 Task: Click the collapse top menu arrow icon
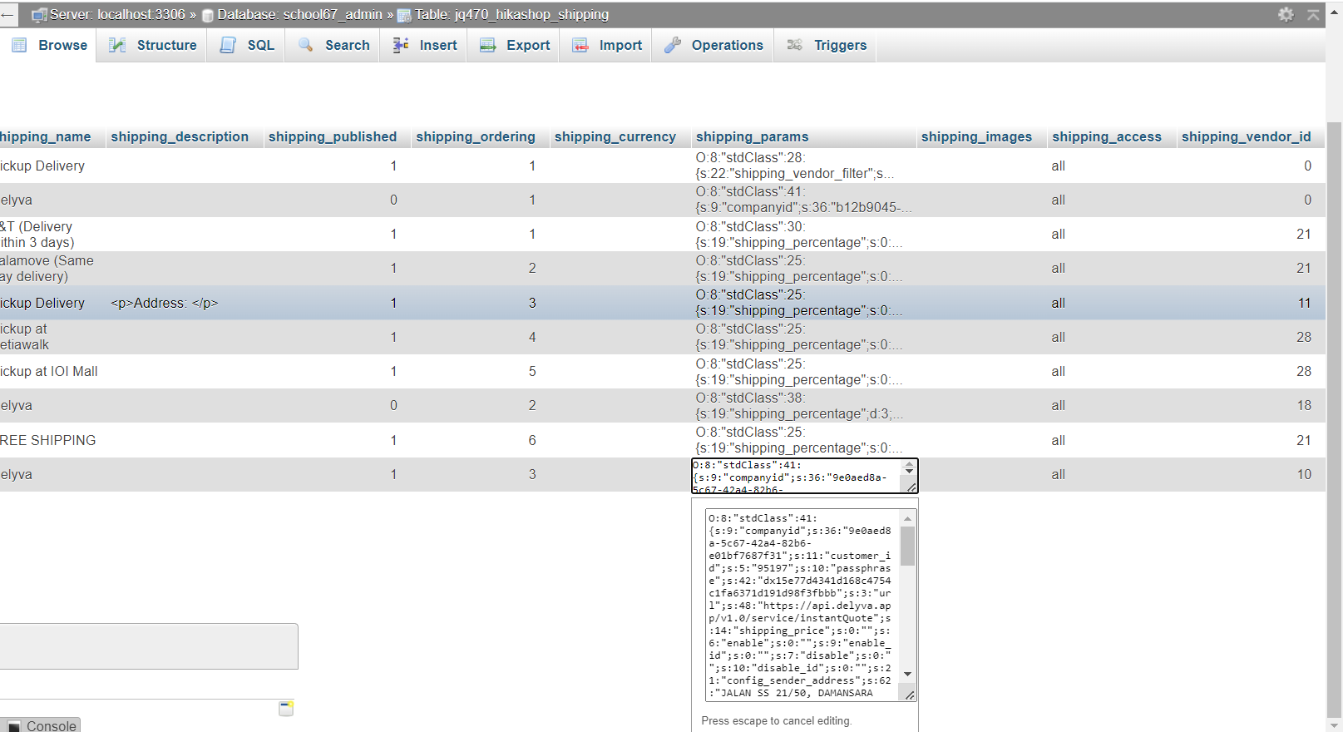[1313, 14]
